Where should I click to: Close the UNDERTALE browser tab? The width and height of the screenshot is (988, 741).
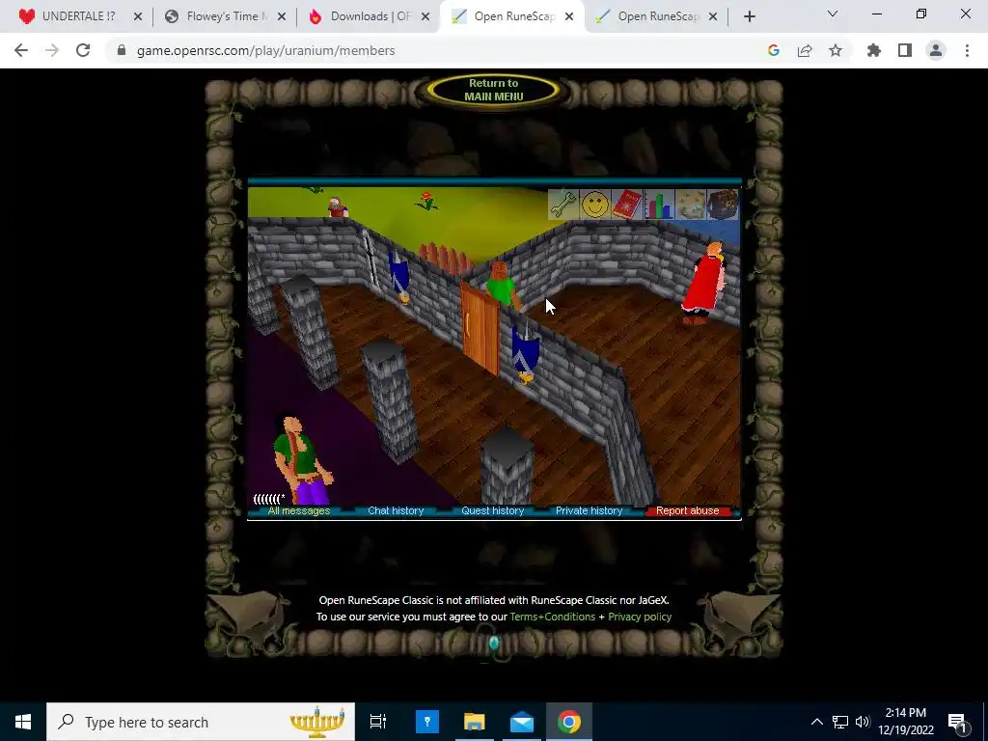click(138, 16)
